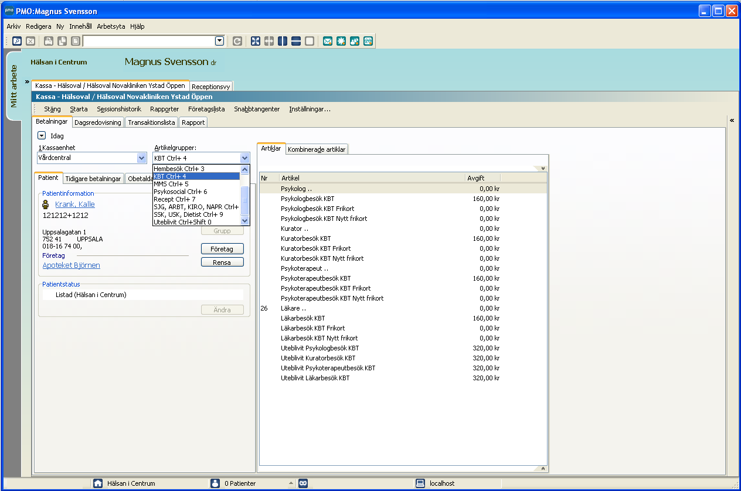Click the search patient toolbar icon

tap(17, 41)
